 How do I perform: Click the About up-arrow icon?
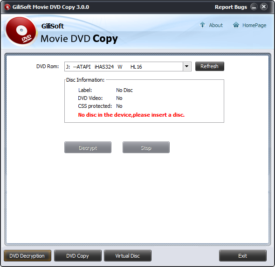pyautogui.click(x=202, y=25)
